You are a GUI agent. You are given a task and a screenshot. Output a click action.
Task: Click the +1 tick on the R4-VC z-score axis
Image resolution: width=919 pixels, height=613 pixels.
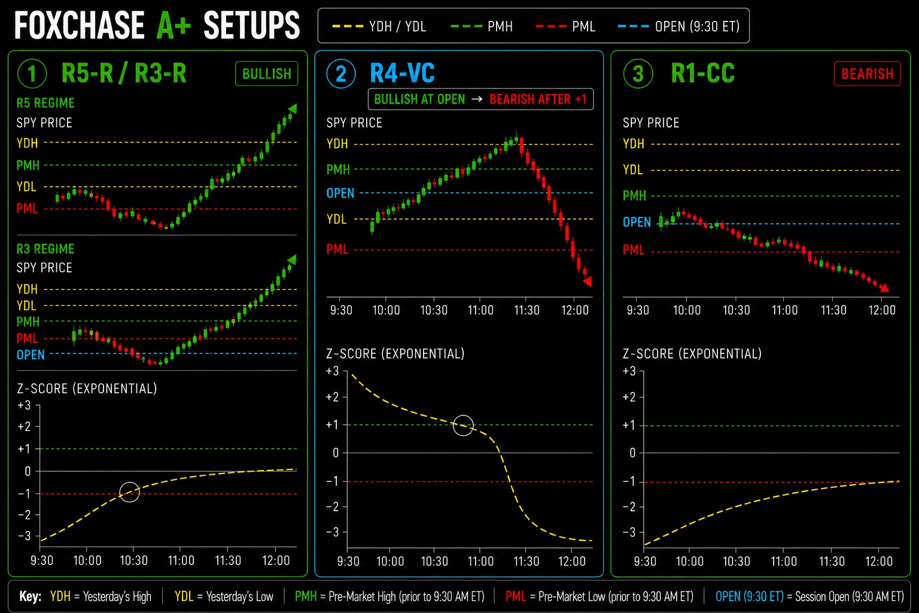pyautogui.click(x=332, y=424)
